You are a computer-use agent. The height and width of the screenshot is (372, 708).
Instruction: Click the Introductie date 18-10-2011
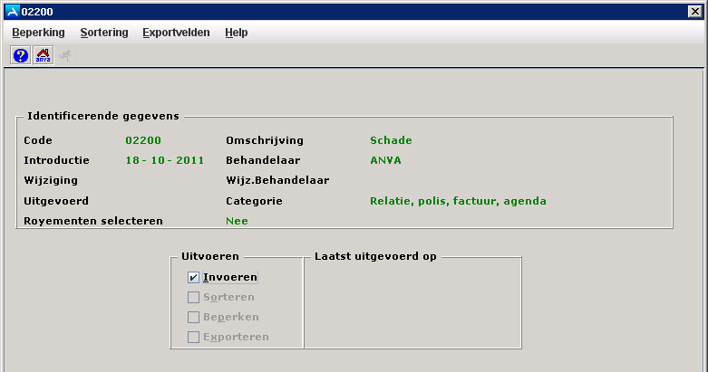161,160
